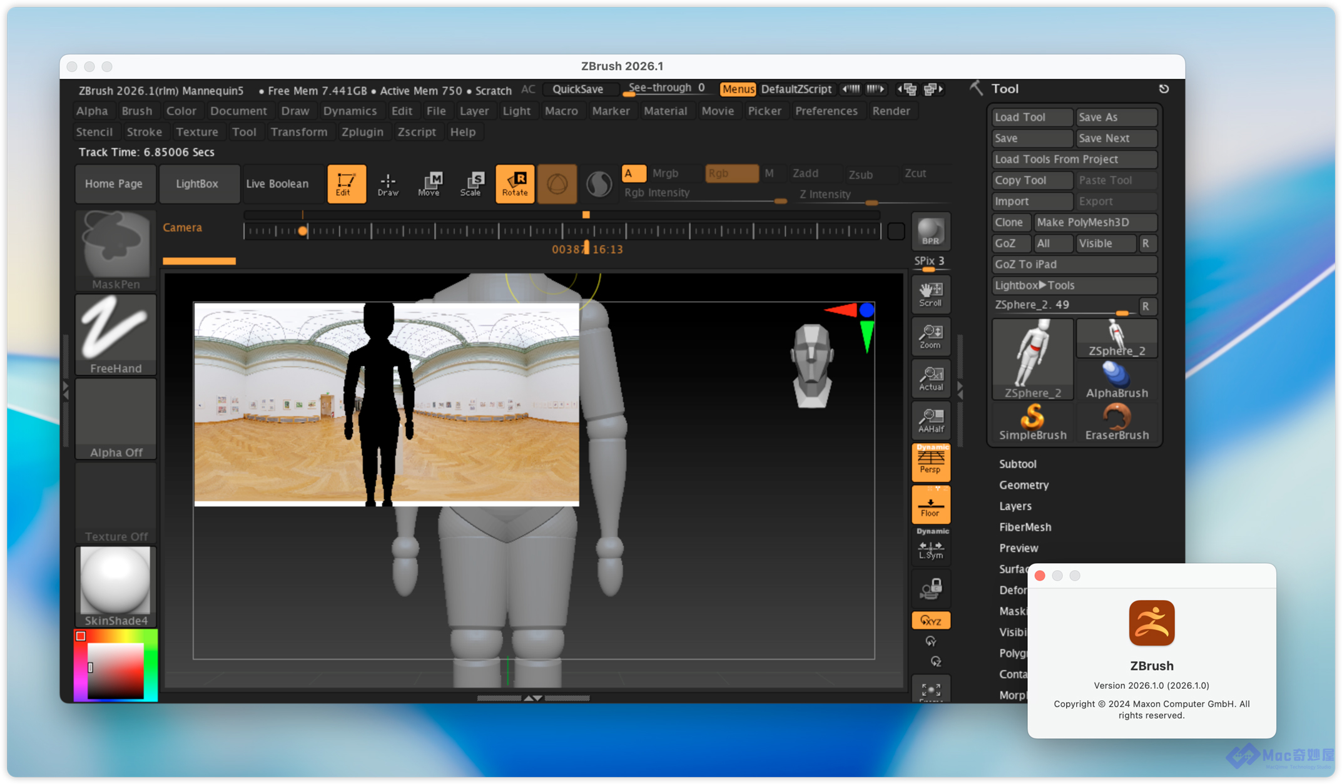Toggle the Menus button off
Image resolution: width=1342 pixels, height=784 pixels.
coord(738,89)
